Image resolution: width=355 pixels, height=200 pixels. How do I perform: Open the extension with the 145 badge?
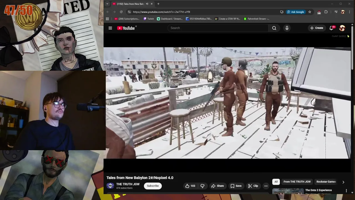point(319,12)
